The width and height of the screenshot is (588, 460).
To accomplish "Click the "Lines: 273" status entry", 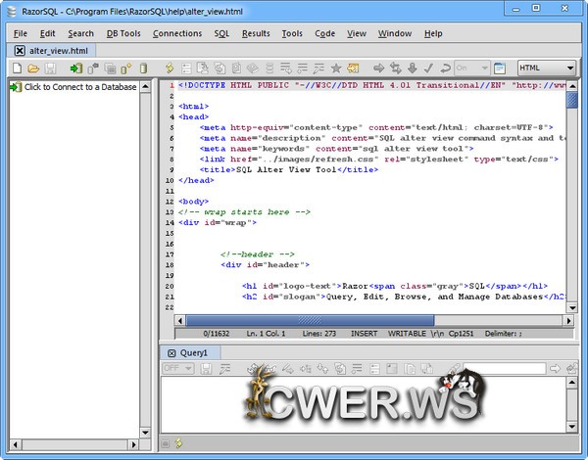I will pyautogui.click(x=319, y=334).
